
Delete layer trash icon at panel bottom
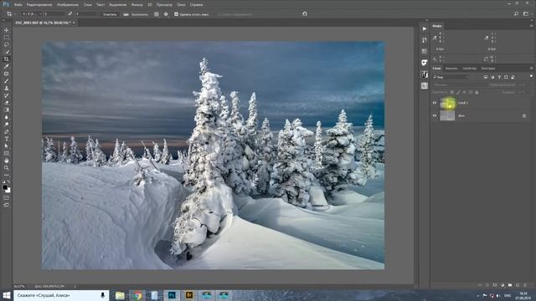pos(525,285)
